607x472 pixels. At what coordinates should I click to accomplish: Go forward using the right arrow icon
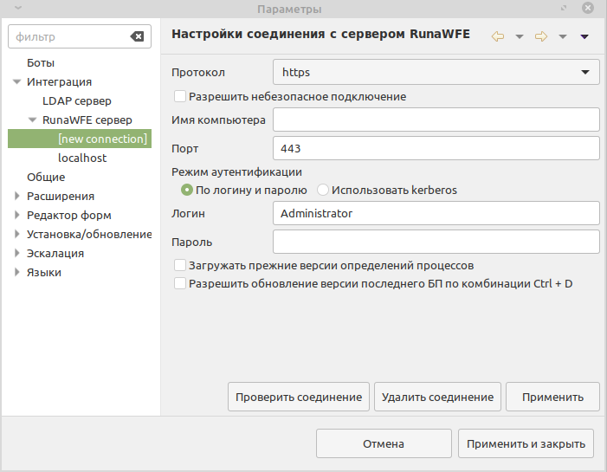coord(541,36)
